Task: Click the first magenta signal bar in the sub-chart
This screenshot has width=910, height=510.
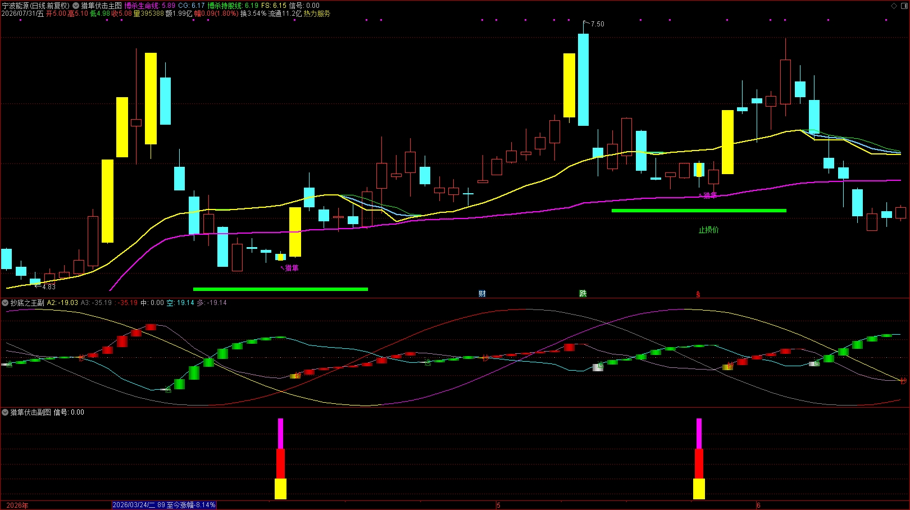Action: tap(280, 434)
